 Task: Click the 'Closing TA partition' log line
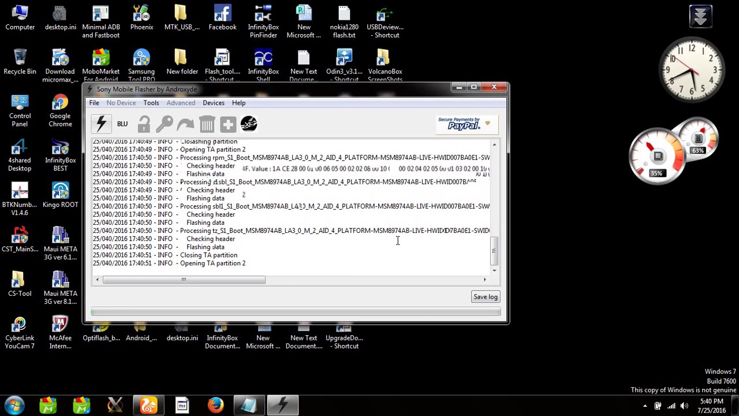(165, 255)
